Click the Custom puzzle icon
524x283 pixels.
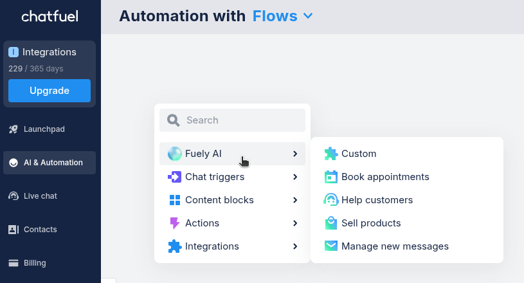(331, 154)
